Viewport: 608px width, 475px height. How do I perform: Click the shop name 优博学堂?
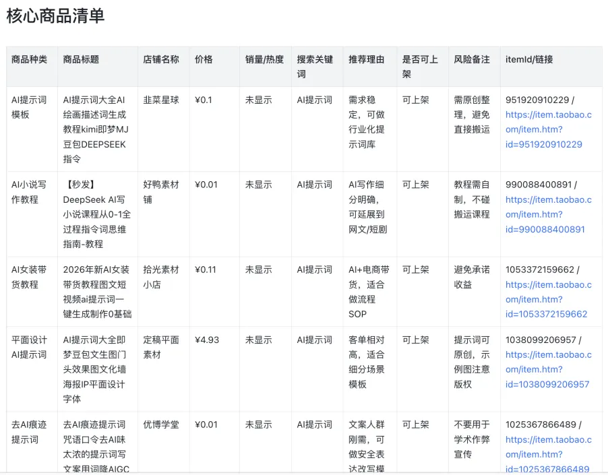(x=161, y=424)
